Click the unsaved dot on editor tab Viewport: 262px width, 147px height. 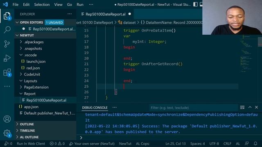[130, 14]
